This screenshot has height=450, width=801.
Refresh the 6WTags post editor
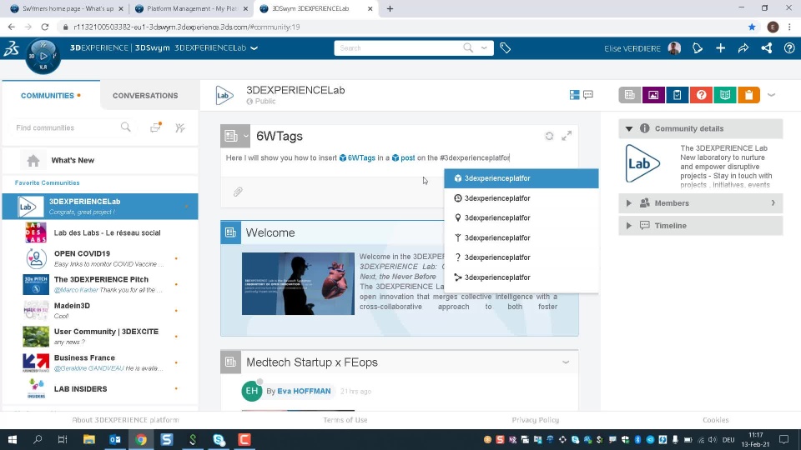[x=549, y=136]
